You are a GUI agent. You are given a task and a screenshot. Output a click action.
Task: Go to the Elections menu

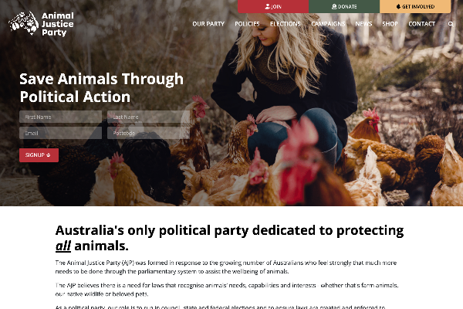pyautogui.click(x=286, y=24)
